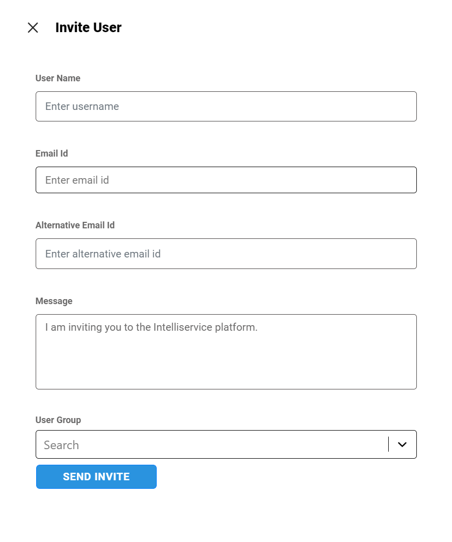Select the alternative email id input
Screen dimensions: 452x542
201,254
